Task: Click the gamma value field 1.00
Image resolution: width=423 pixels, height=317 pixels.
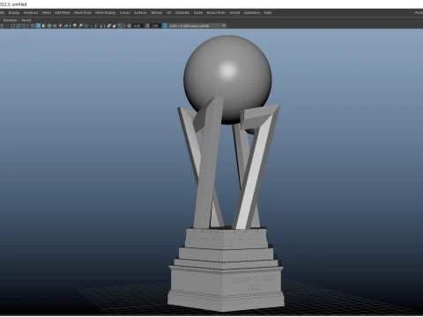Action: coord(155,26)
